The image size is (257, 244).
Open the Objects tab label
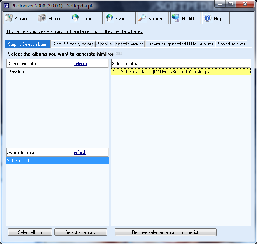tap(88, 19)
